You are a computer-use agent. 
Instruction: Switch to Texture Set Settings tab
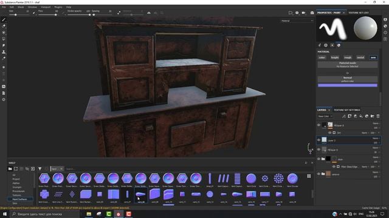tap(346, 110)
